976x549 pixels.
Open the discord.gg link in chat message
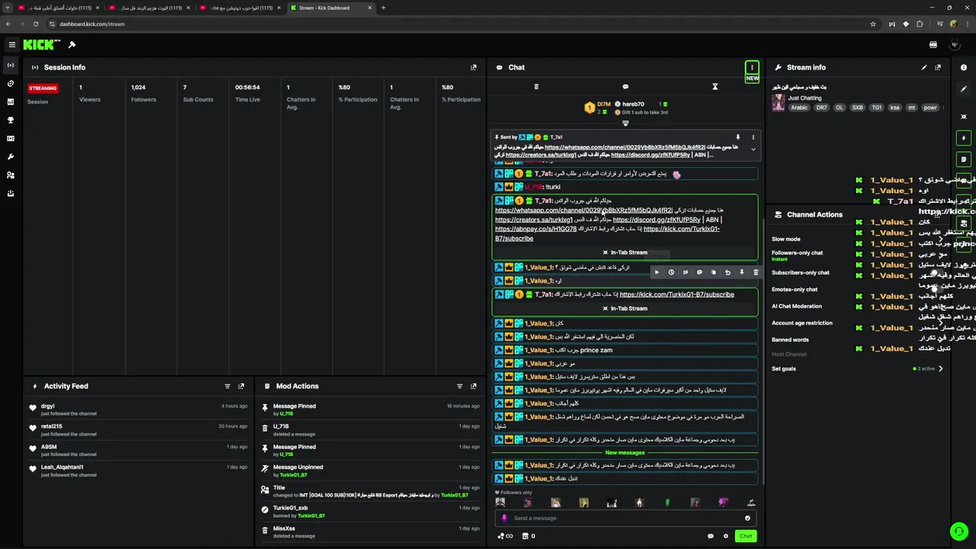[x=657, y=220]
